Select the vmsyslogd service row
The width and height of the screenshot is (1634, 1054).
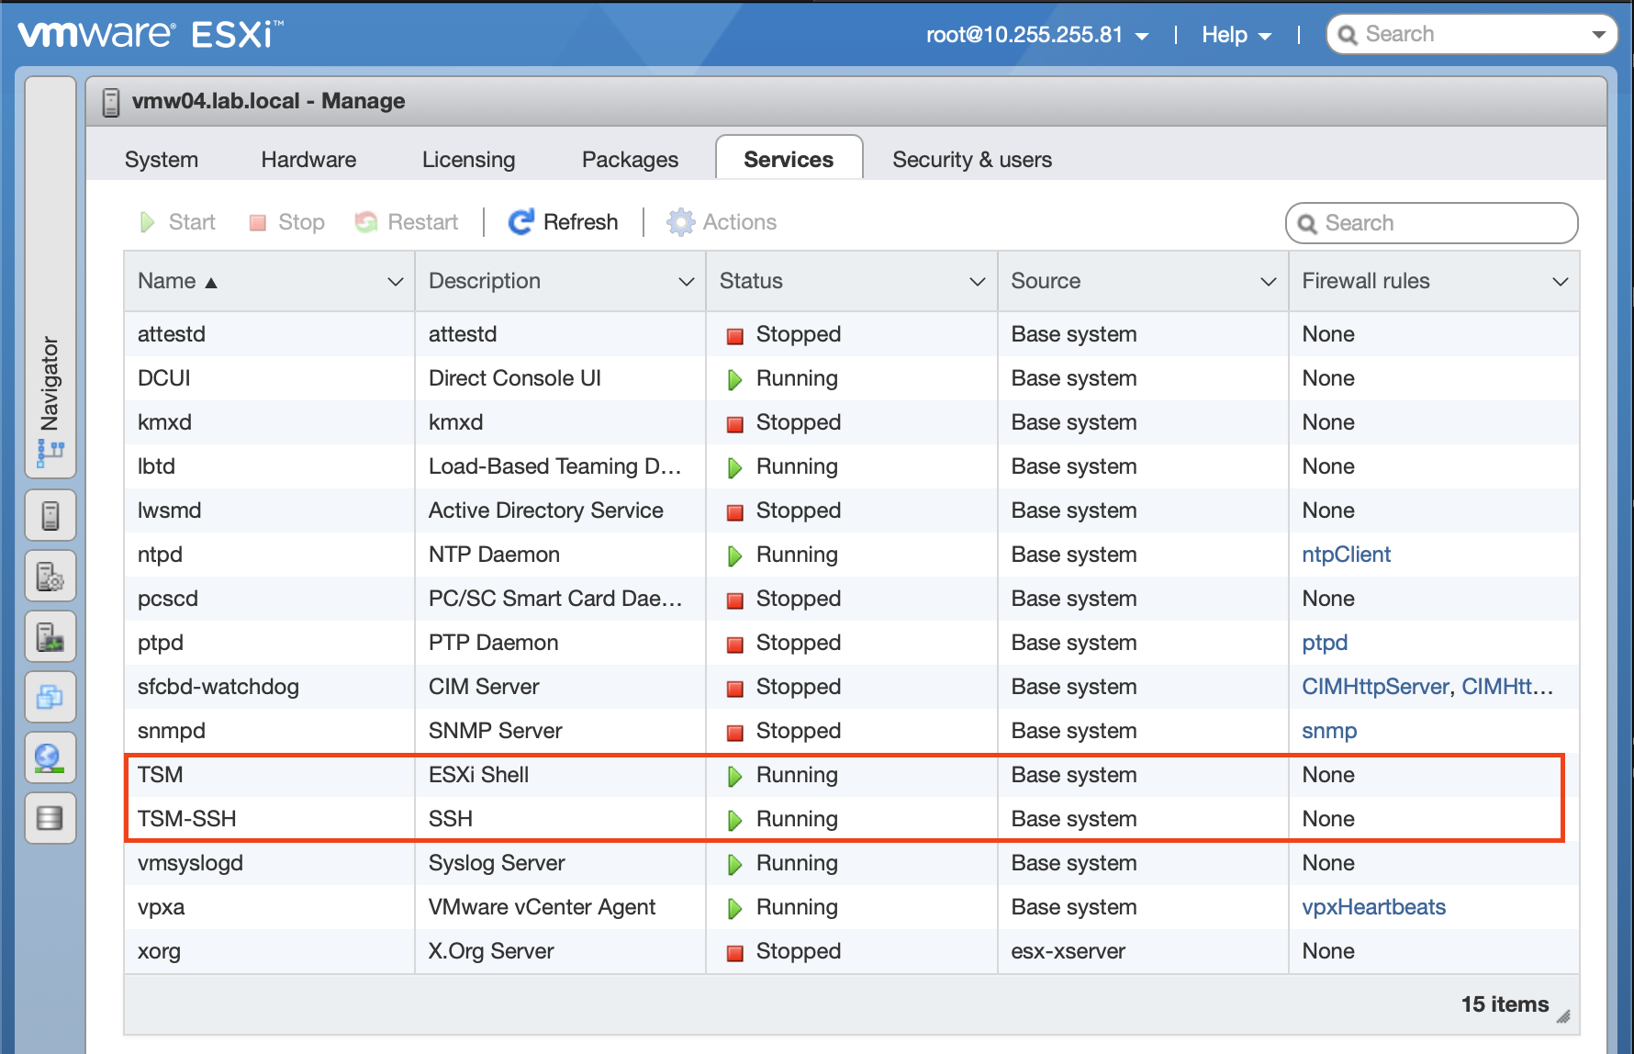pos(852,863)
